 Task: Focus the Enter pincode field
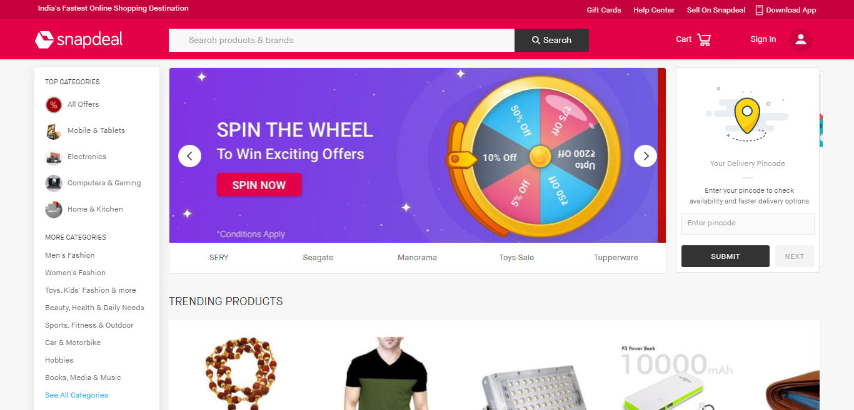point(748,223)
